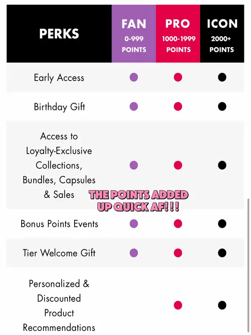Click the PERKS column header
Screen dimensions: 251x335
(59, 34)
